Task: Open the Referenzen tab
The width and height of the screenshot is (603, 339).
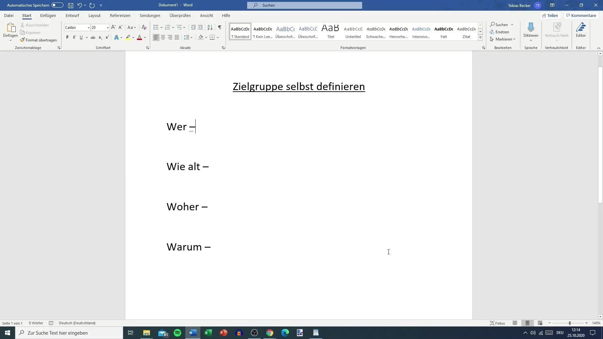Action: (120, 15)
